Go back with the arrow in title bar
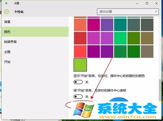Viewport: 163px width, 121px height. pyautogui.click(x=7, y=3)
